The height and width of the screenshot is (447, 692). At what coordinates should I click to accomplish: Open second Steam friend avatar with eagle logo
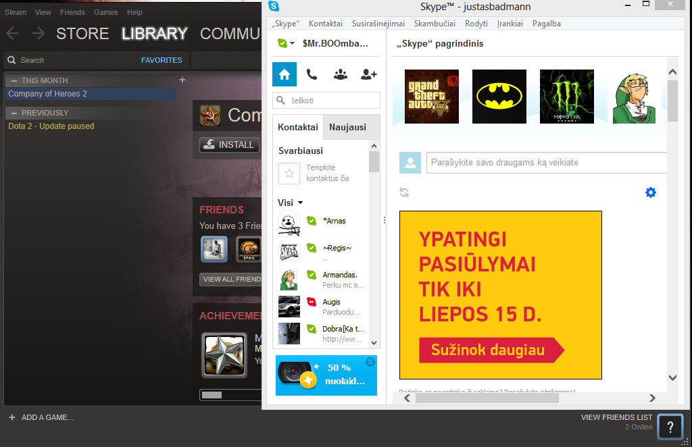(249, 249)
